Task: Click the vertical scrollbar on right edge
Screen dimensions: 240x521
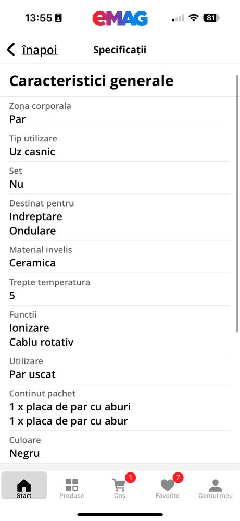Action: point(237,203)
